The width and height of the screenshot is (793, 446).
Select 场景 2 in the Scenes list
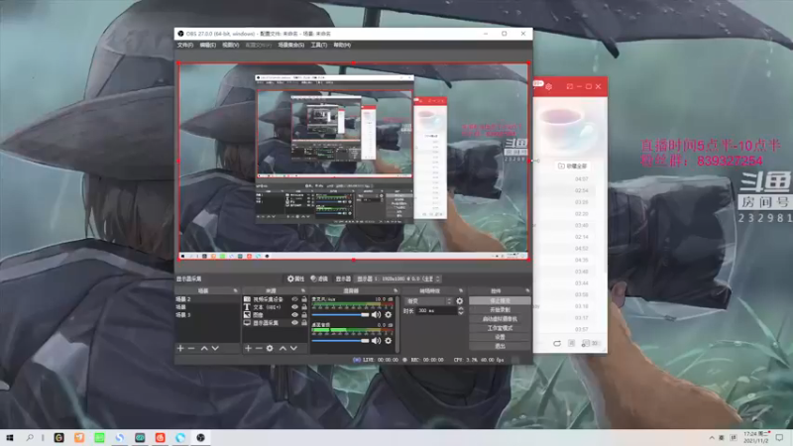click(207, 299)
